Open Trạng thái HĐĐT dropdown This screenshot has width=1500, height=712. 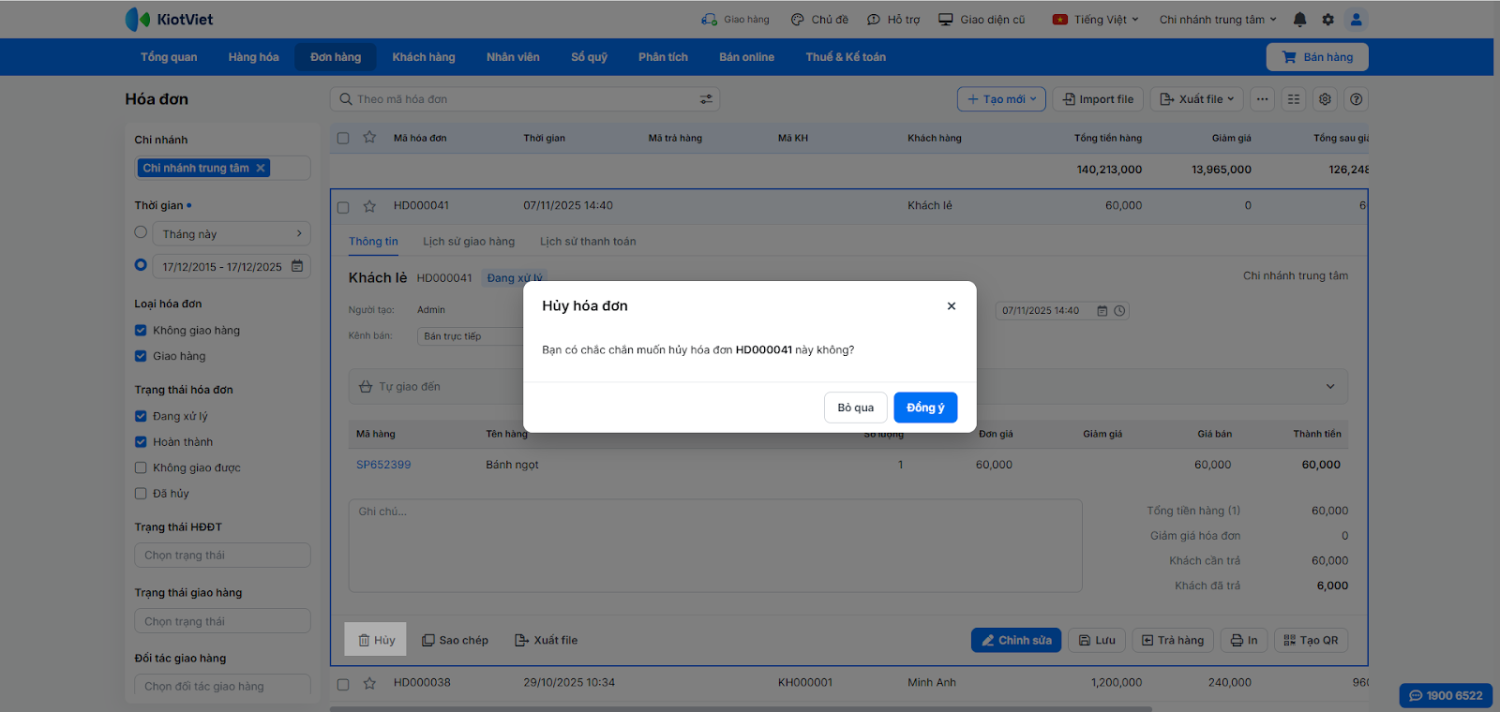click(x=222, y=556)
